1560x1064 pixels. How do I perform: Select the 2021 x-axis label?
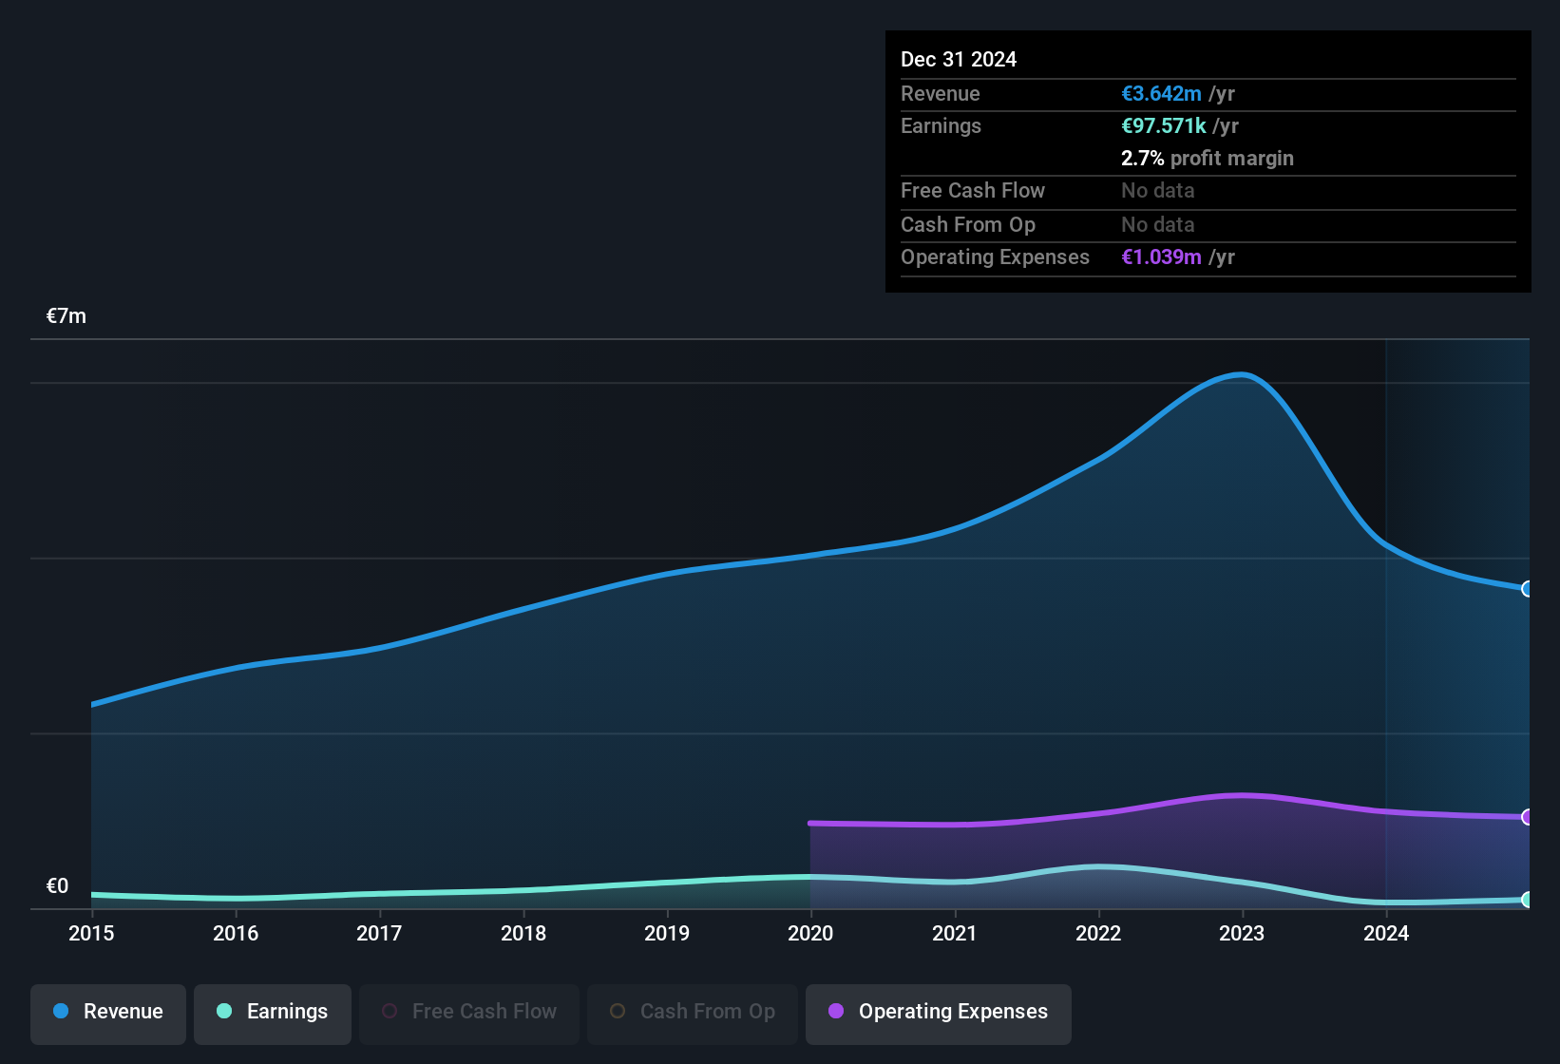(955, 934)
